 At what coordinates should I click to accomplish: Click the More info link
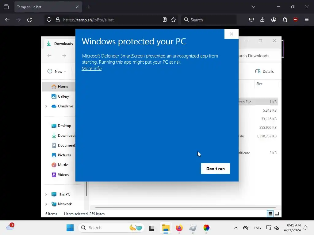(91, 69)
